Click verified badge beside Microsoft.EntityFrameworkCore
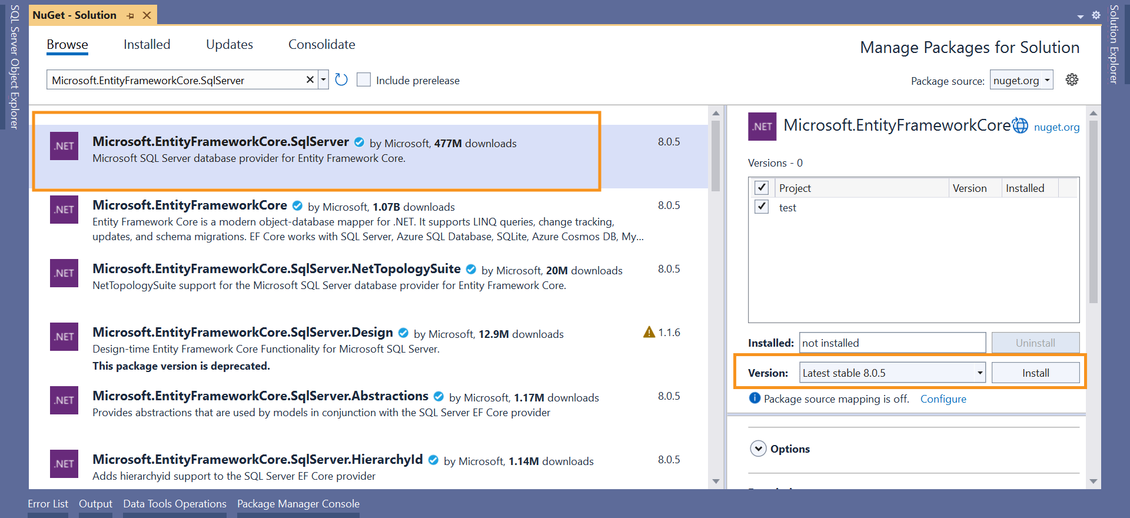Image resolution: width=1130 pixels, height=518 pixels. coord(297,205)
